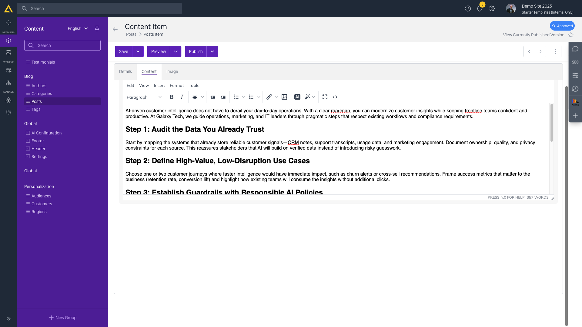Click the Posts breadcrumb link

tap(131, 34)
